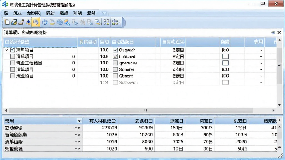Close the 清单项 panel with its X
285x160 pixels.
coord(279,32)
